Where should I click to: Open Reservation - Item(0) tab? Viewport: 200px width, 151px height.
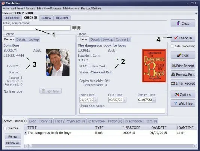pos(141,121)
